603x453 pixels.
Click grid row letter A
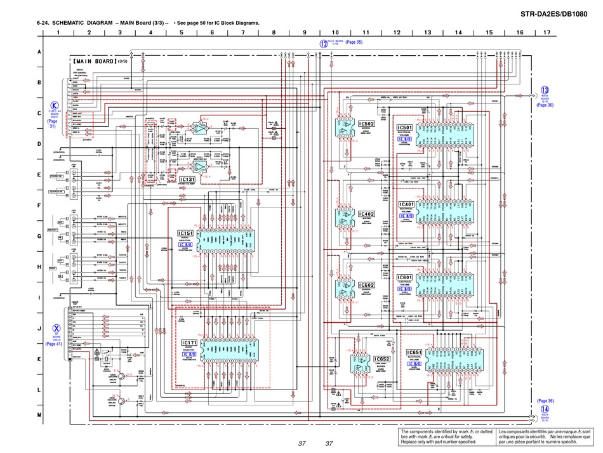click(x=39, y=51)
